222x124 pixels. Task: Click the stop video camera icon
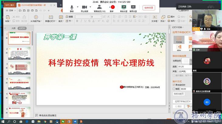84,7
